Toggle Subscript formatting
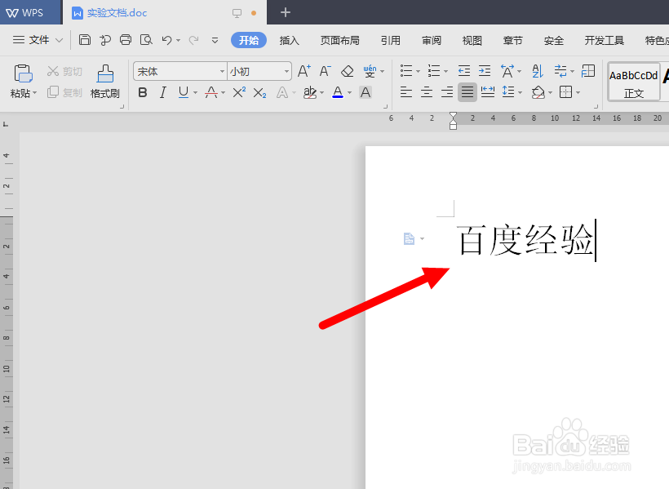The width and height of the screenshot is (669, 489). coord(259,93)
